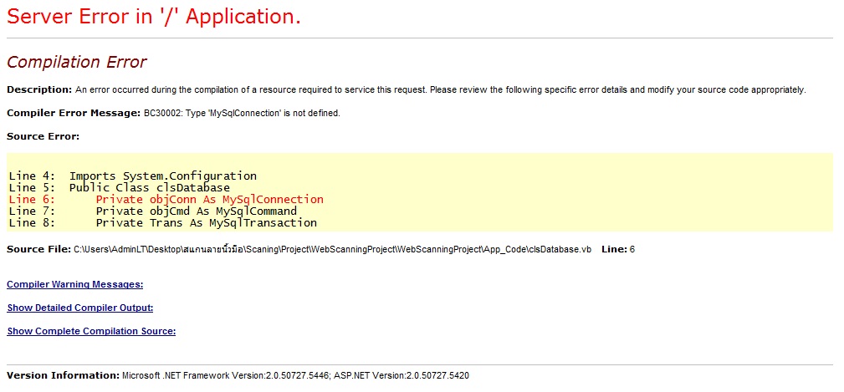Image resolution: width=844 pixels, height=392 pixels.
Task: Click the red Line 6 objConn declaration
Action: (x=166, y=200)
